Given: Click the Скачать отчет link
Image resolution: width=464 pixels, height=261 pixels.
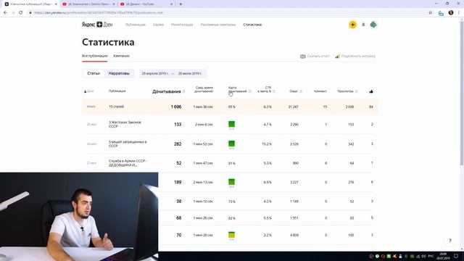Looking at the screenshot, I should coord(318,57).
